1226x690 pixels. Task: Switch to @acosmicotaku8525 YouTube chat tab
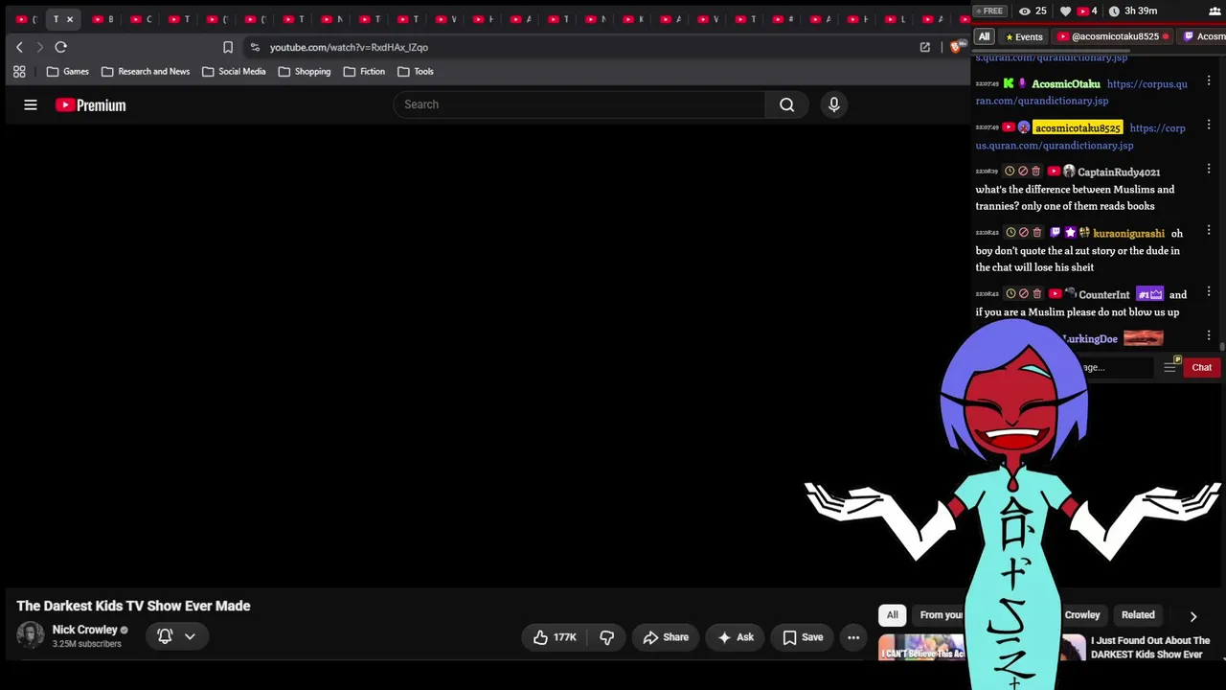(1114, 37)
